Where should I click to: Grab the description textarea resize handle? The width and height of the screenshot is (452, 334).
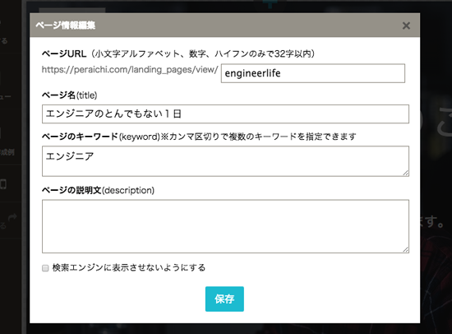click(x=406, y=250)
